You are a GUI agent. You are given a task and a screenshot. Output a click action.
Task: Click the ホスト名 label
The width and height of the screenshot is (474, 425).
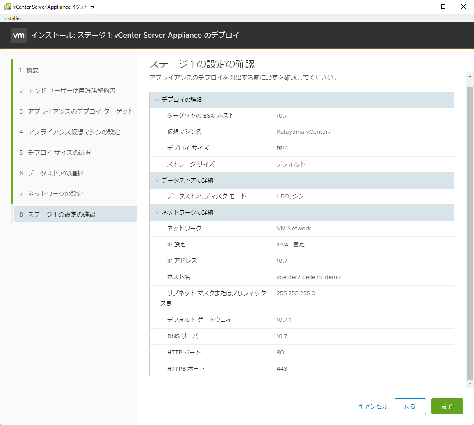point(178,277)
